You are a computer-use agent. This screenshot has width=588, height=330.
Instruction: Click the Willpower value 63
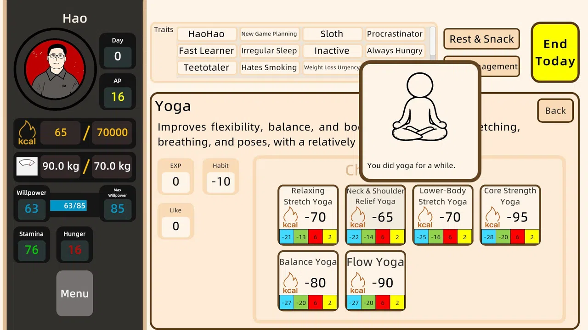coord(31,209)
